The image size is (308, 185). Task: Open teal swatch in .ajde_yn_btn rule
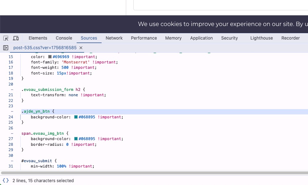(76, 117)
